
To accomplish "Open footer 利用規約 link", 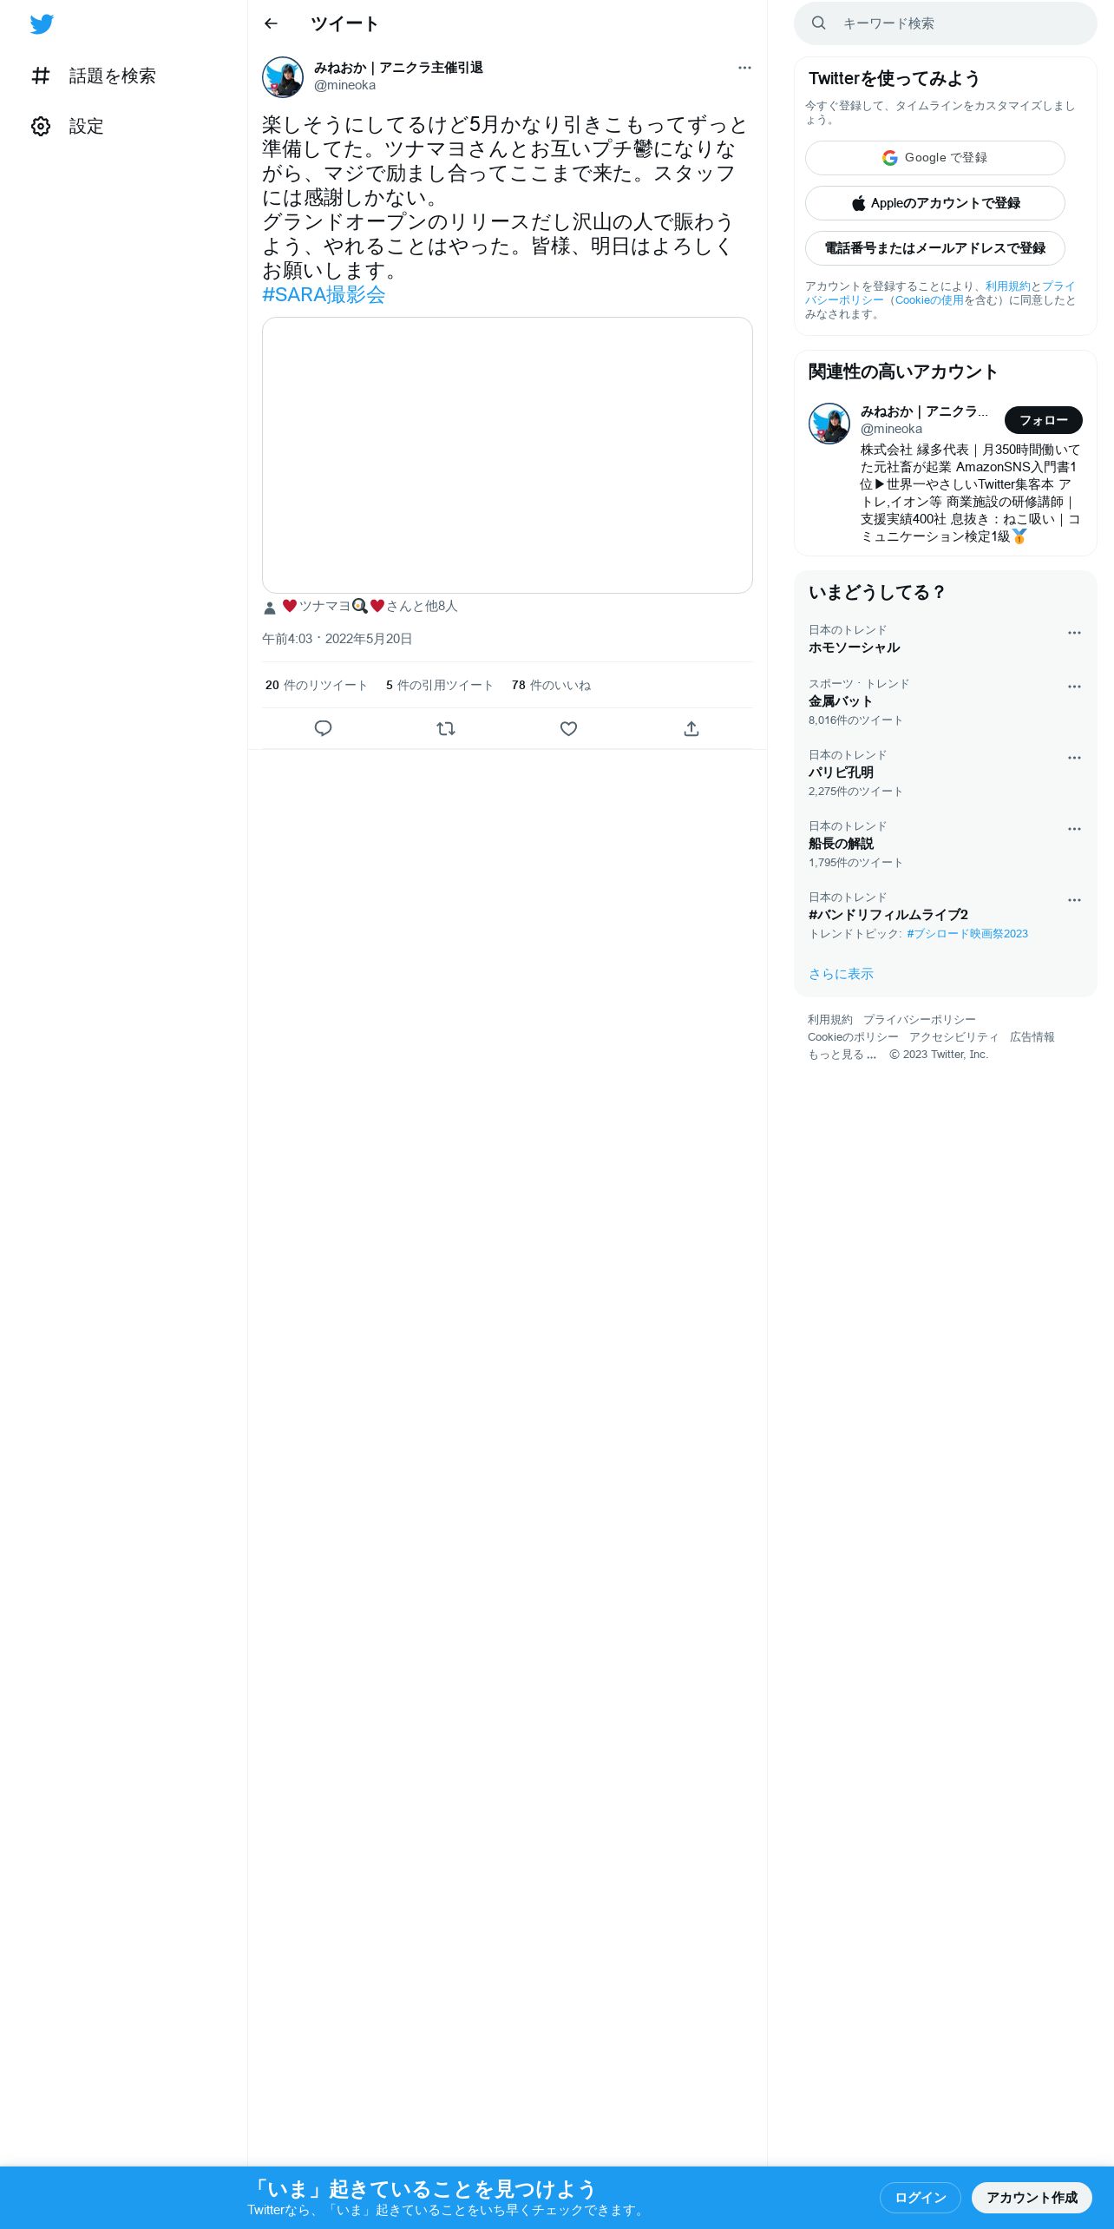I will [830, 1020].
